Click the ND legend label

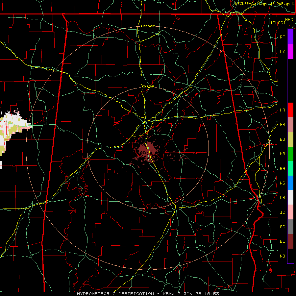pos(282,256)
